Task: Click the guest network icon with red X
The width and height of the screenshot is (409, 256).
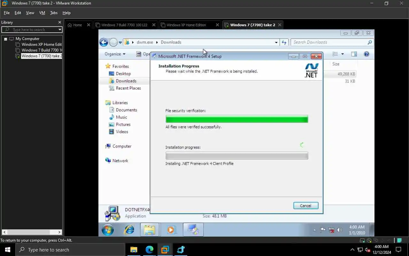Action: pyautogui.click(x=331, y=230)
